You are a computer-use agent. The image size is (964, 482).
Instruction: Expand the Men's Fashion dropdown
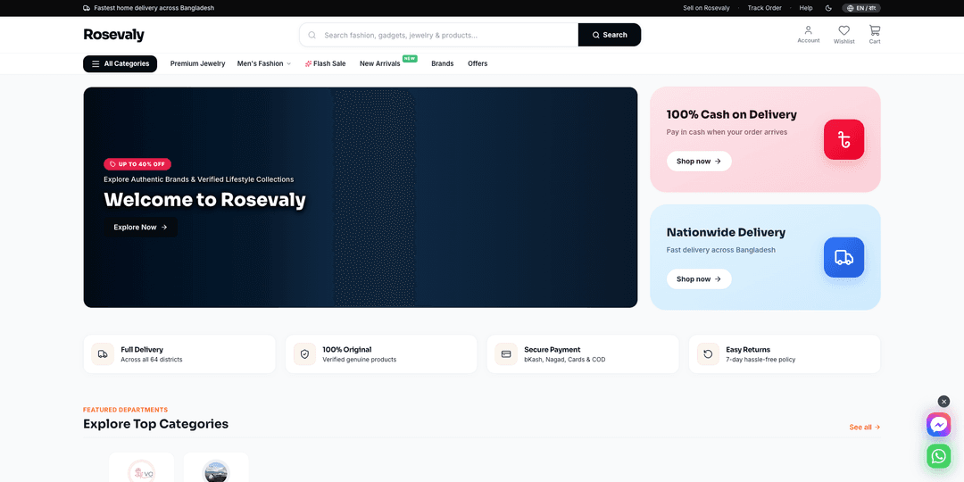pyautogui.click(x=263, y=63)
